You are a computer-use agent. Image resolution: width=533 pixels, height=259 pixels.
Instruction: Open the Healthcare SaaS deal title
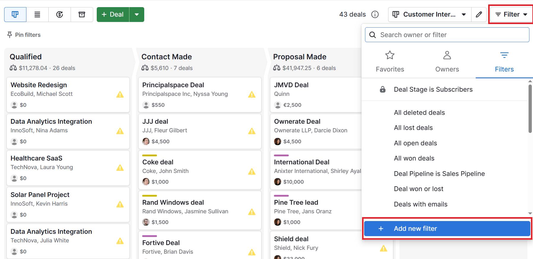pos(37,158)
